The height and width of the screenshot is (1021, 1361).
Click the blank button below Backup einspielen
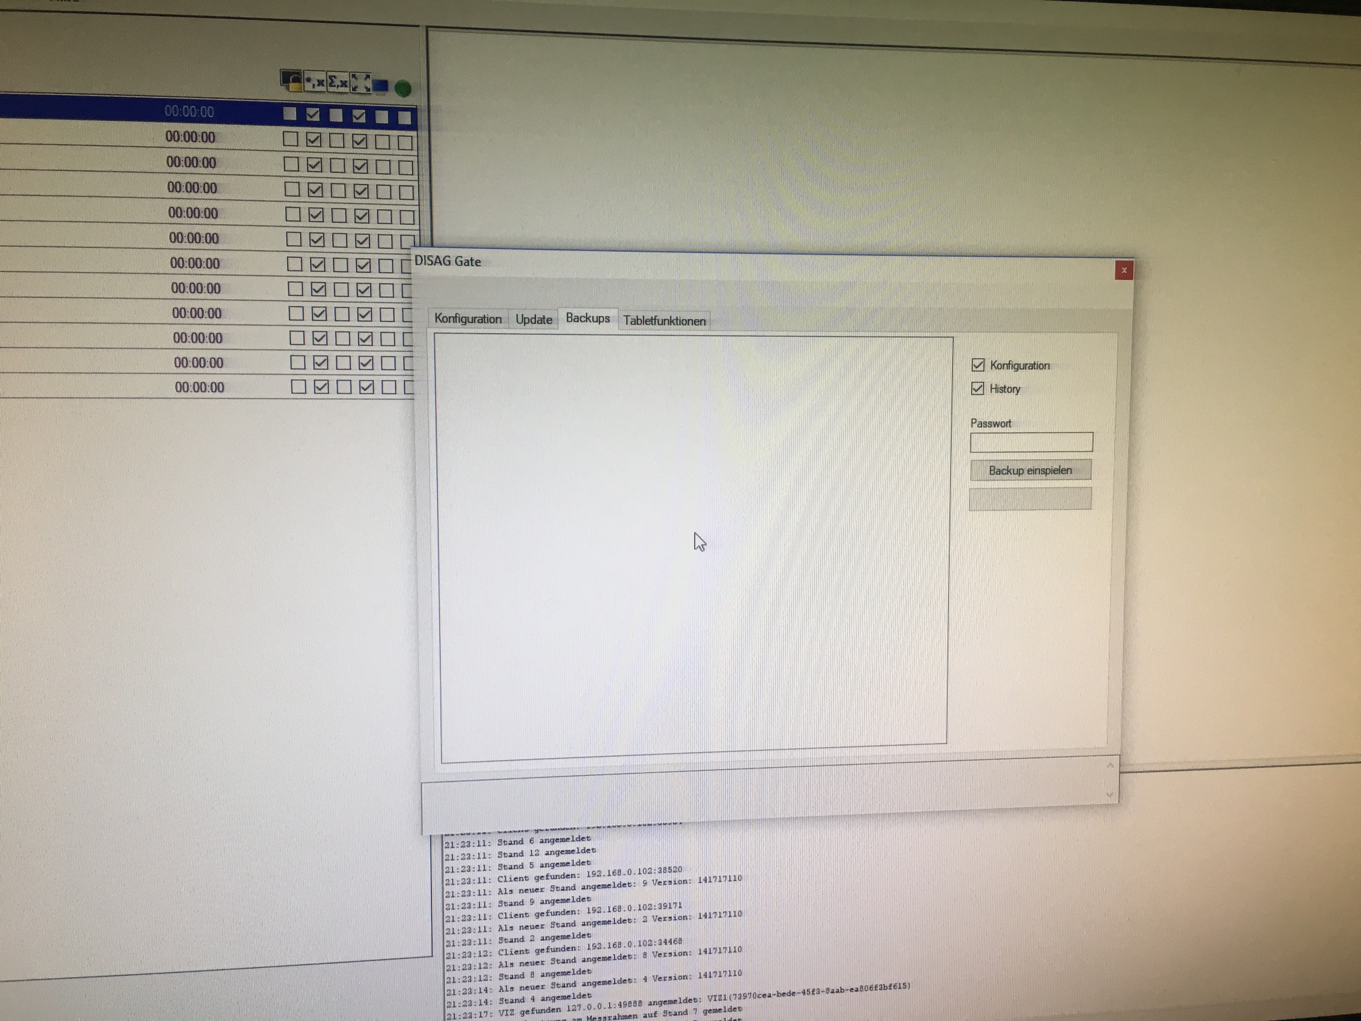[x=1030, y=498]
